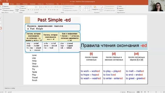Switch to Normal view in the status bar
165x93 pixels.
pyautogui.click(x=138, y=92)
